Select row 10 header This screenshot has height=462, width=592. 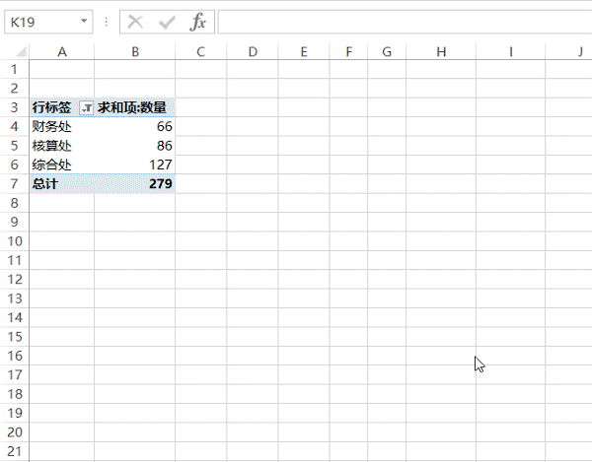click(15, 241)
